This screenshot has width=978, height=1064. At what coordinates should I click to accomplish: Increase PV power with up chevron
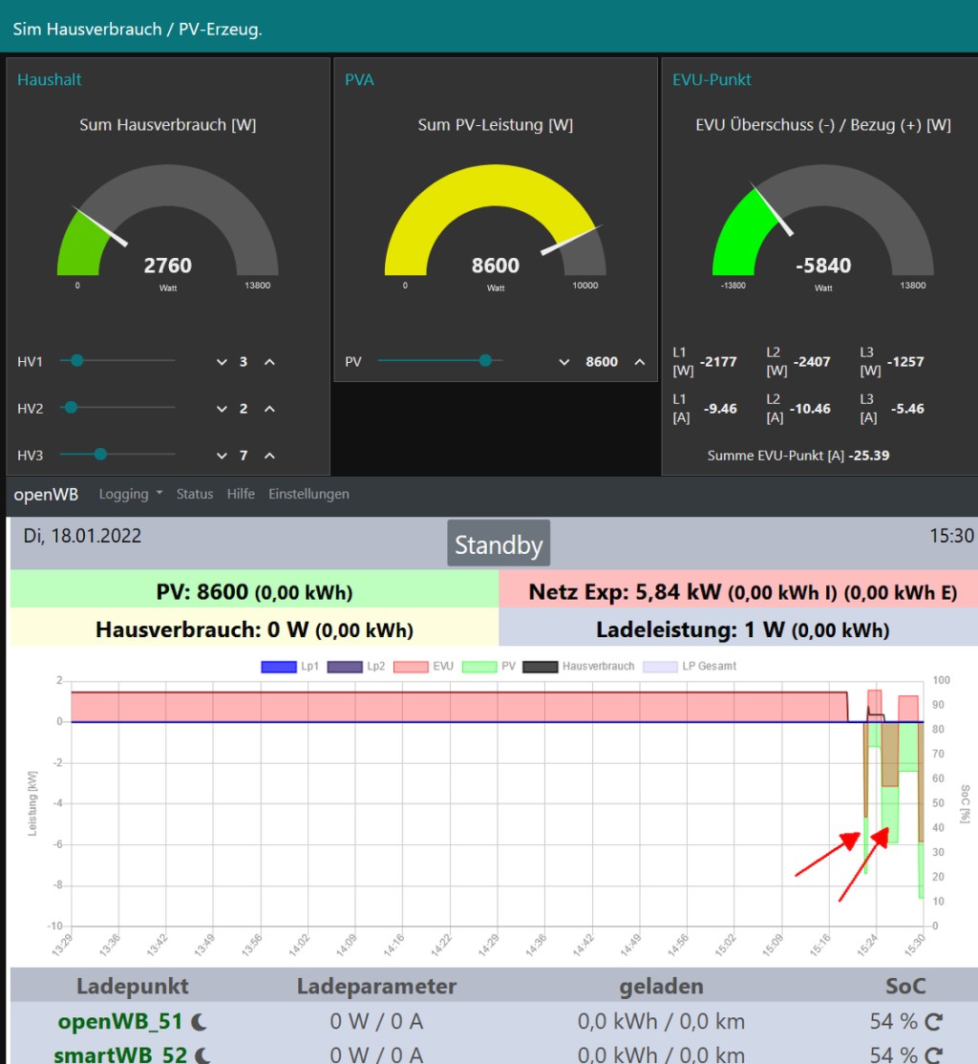point(639,362)
